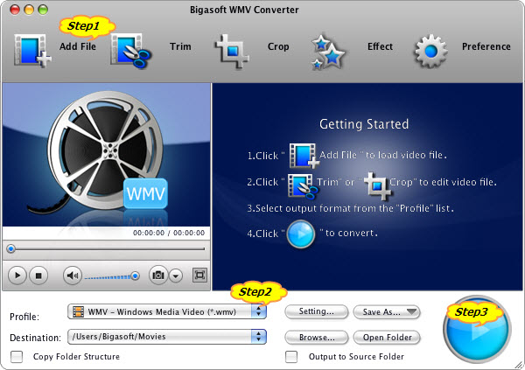Open the Preference gear icon
This screenshot has width=525, height=370.
430,52
